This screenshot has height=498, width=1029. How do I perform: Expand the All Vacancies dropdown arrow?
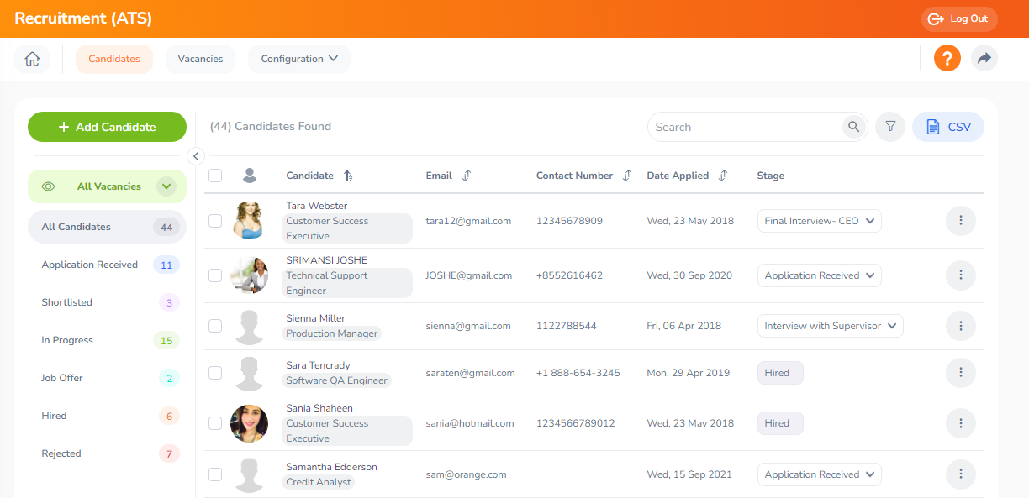coord(166,186)
